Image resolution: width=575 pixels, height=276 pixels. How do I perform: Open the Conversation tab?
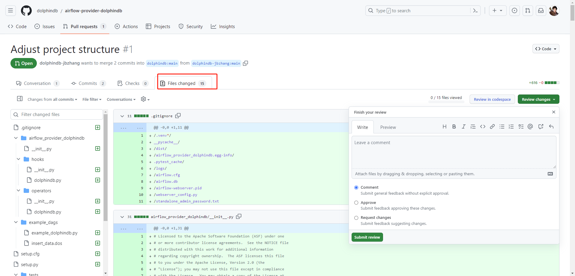coord(38,83)
